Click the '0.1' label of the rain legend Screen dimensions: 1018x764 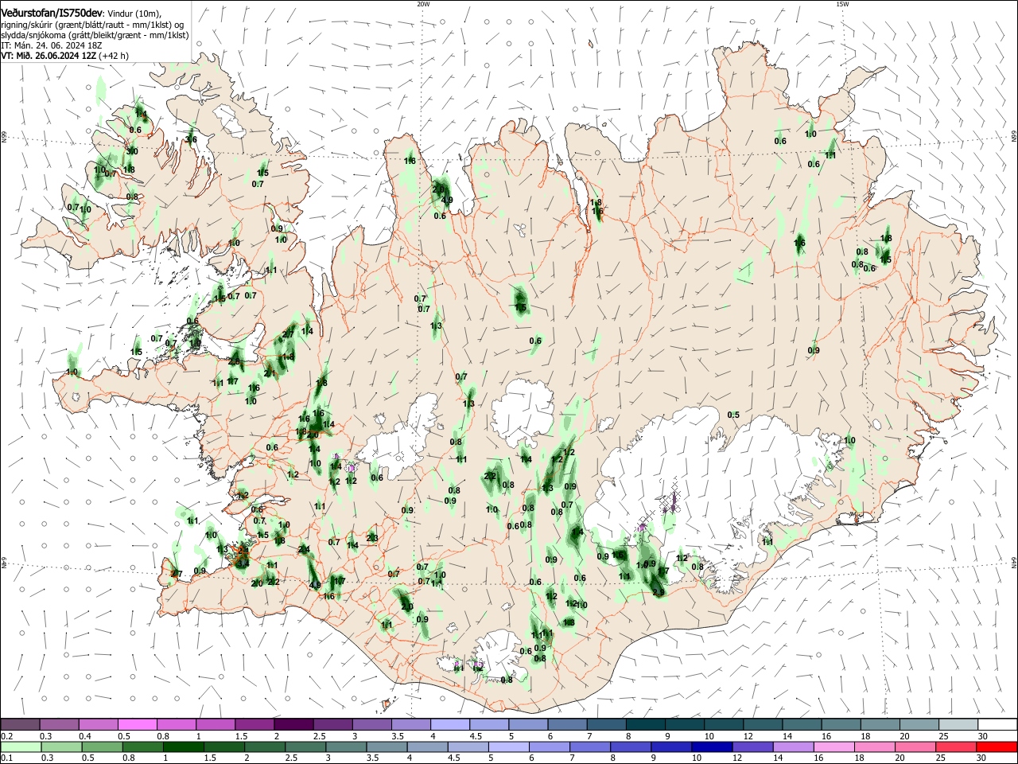point(6,758)
